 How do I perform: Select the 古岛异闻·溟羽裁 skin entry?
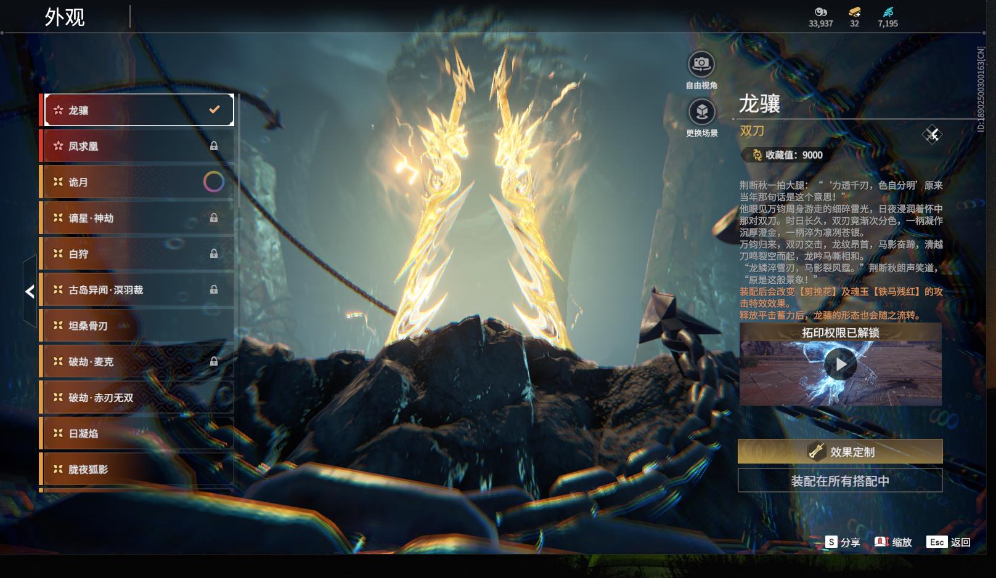pos(139,290)
